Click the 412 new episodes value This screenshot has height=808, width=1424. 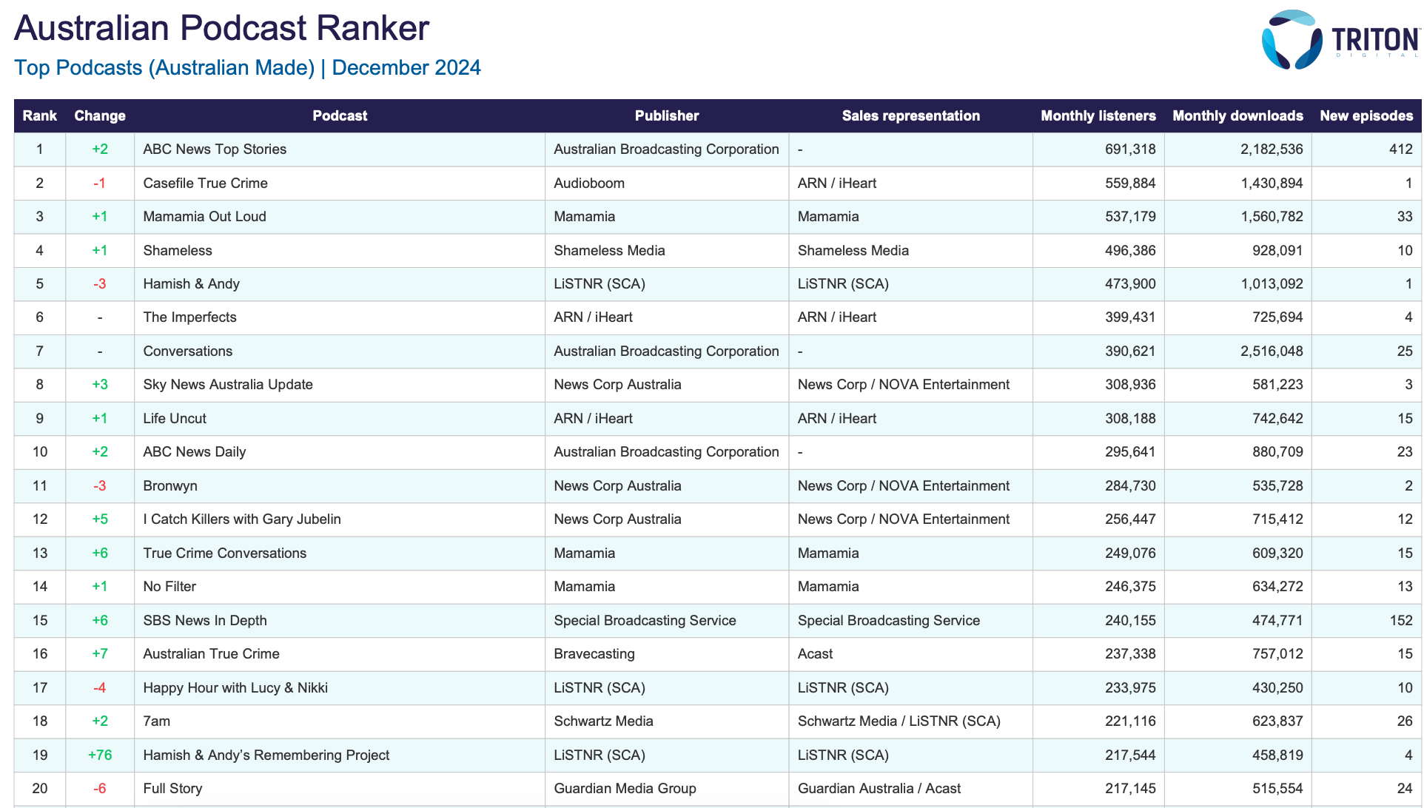click(1401, 149)
